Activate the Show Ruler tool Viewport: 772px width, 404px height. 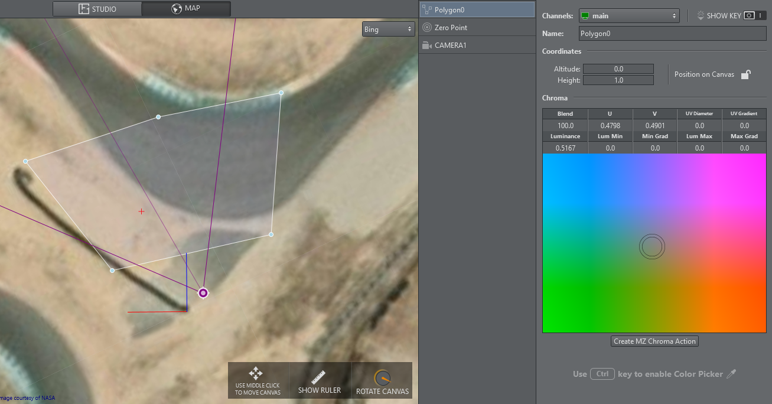click(320, 380)
